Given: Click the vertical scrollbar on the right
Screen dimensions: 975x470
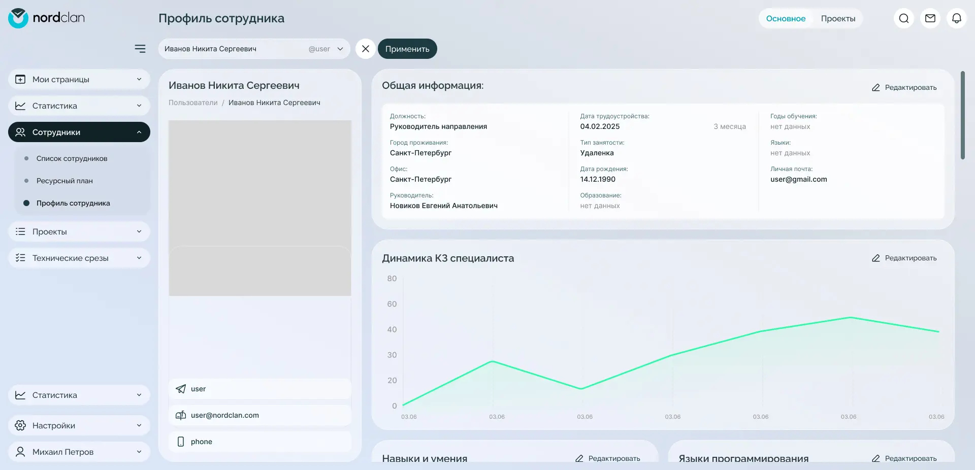Looking at the screenshot, I should (x=963, y=115).
